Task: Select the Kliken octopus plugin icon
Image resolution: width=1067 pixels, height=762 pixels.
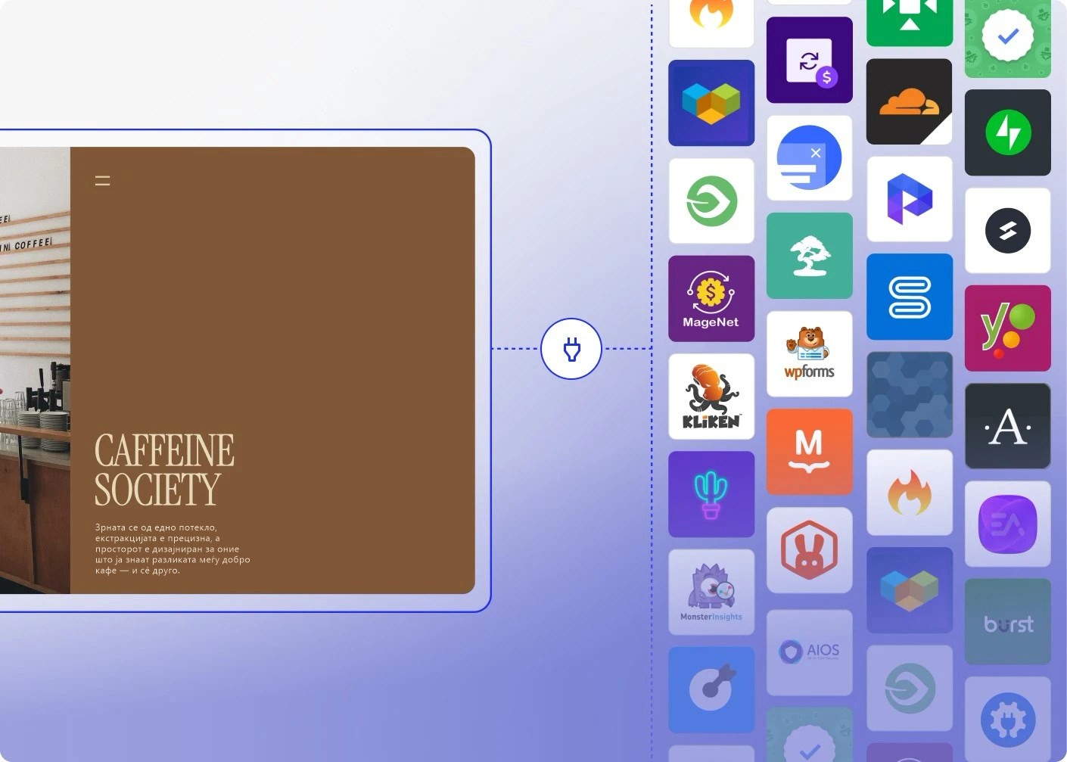Action: coord(711,397)
